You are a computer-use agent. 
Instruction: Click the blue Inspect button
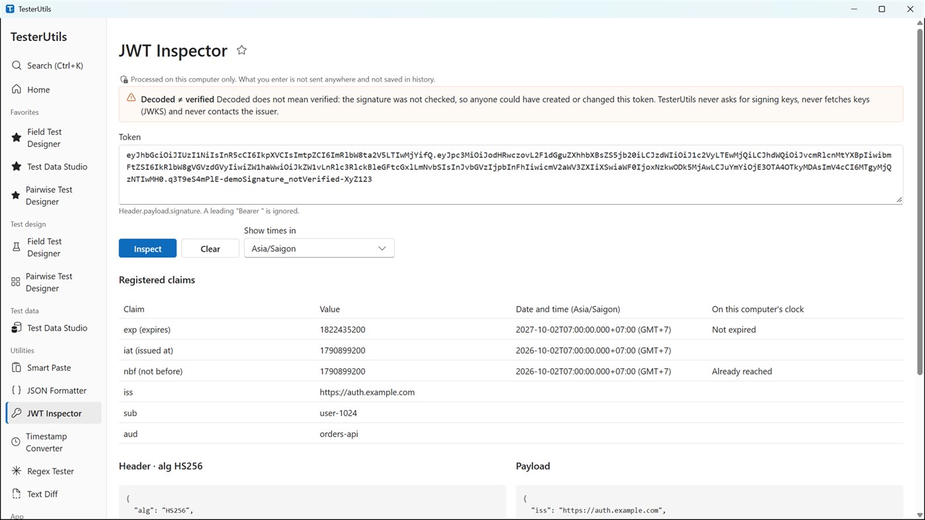(147, 248)
